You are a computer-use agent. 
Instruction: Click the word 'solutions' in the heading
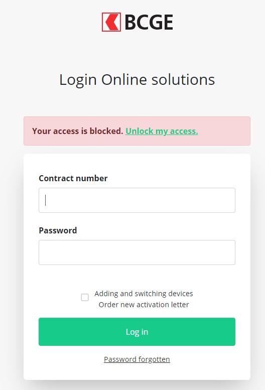tap(183, 80)
